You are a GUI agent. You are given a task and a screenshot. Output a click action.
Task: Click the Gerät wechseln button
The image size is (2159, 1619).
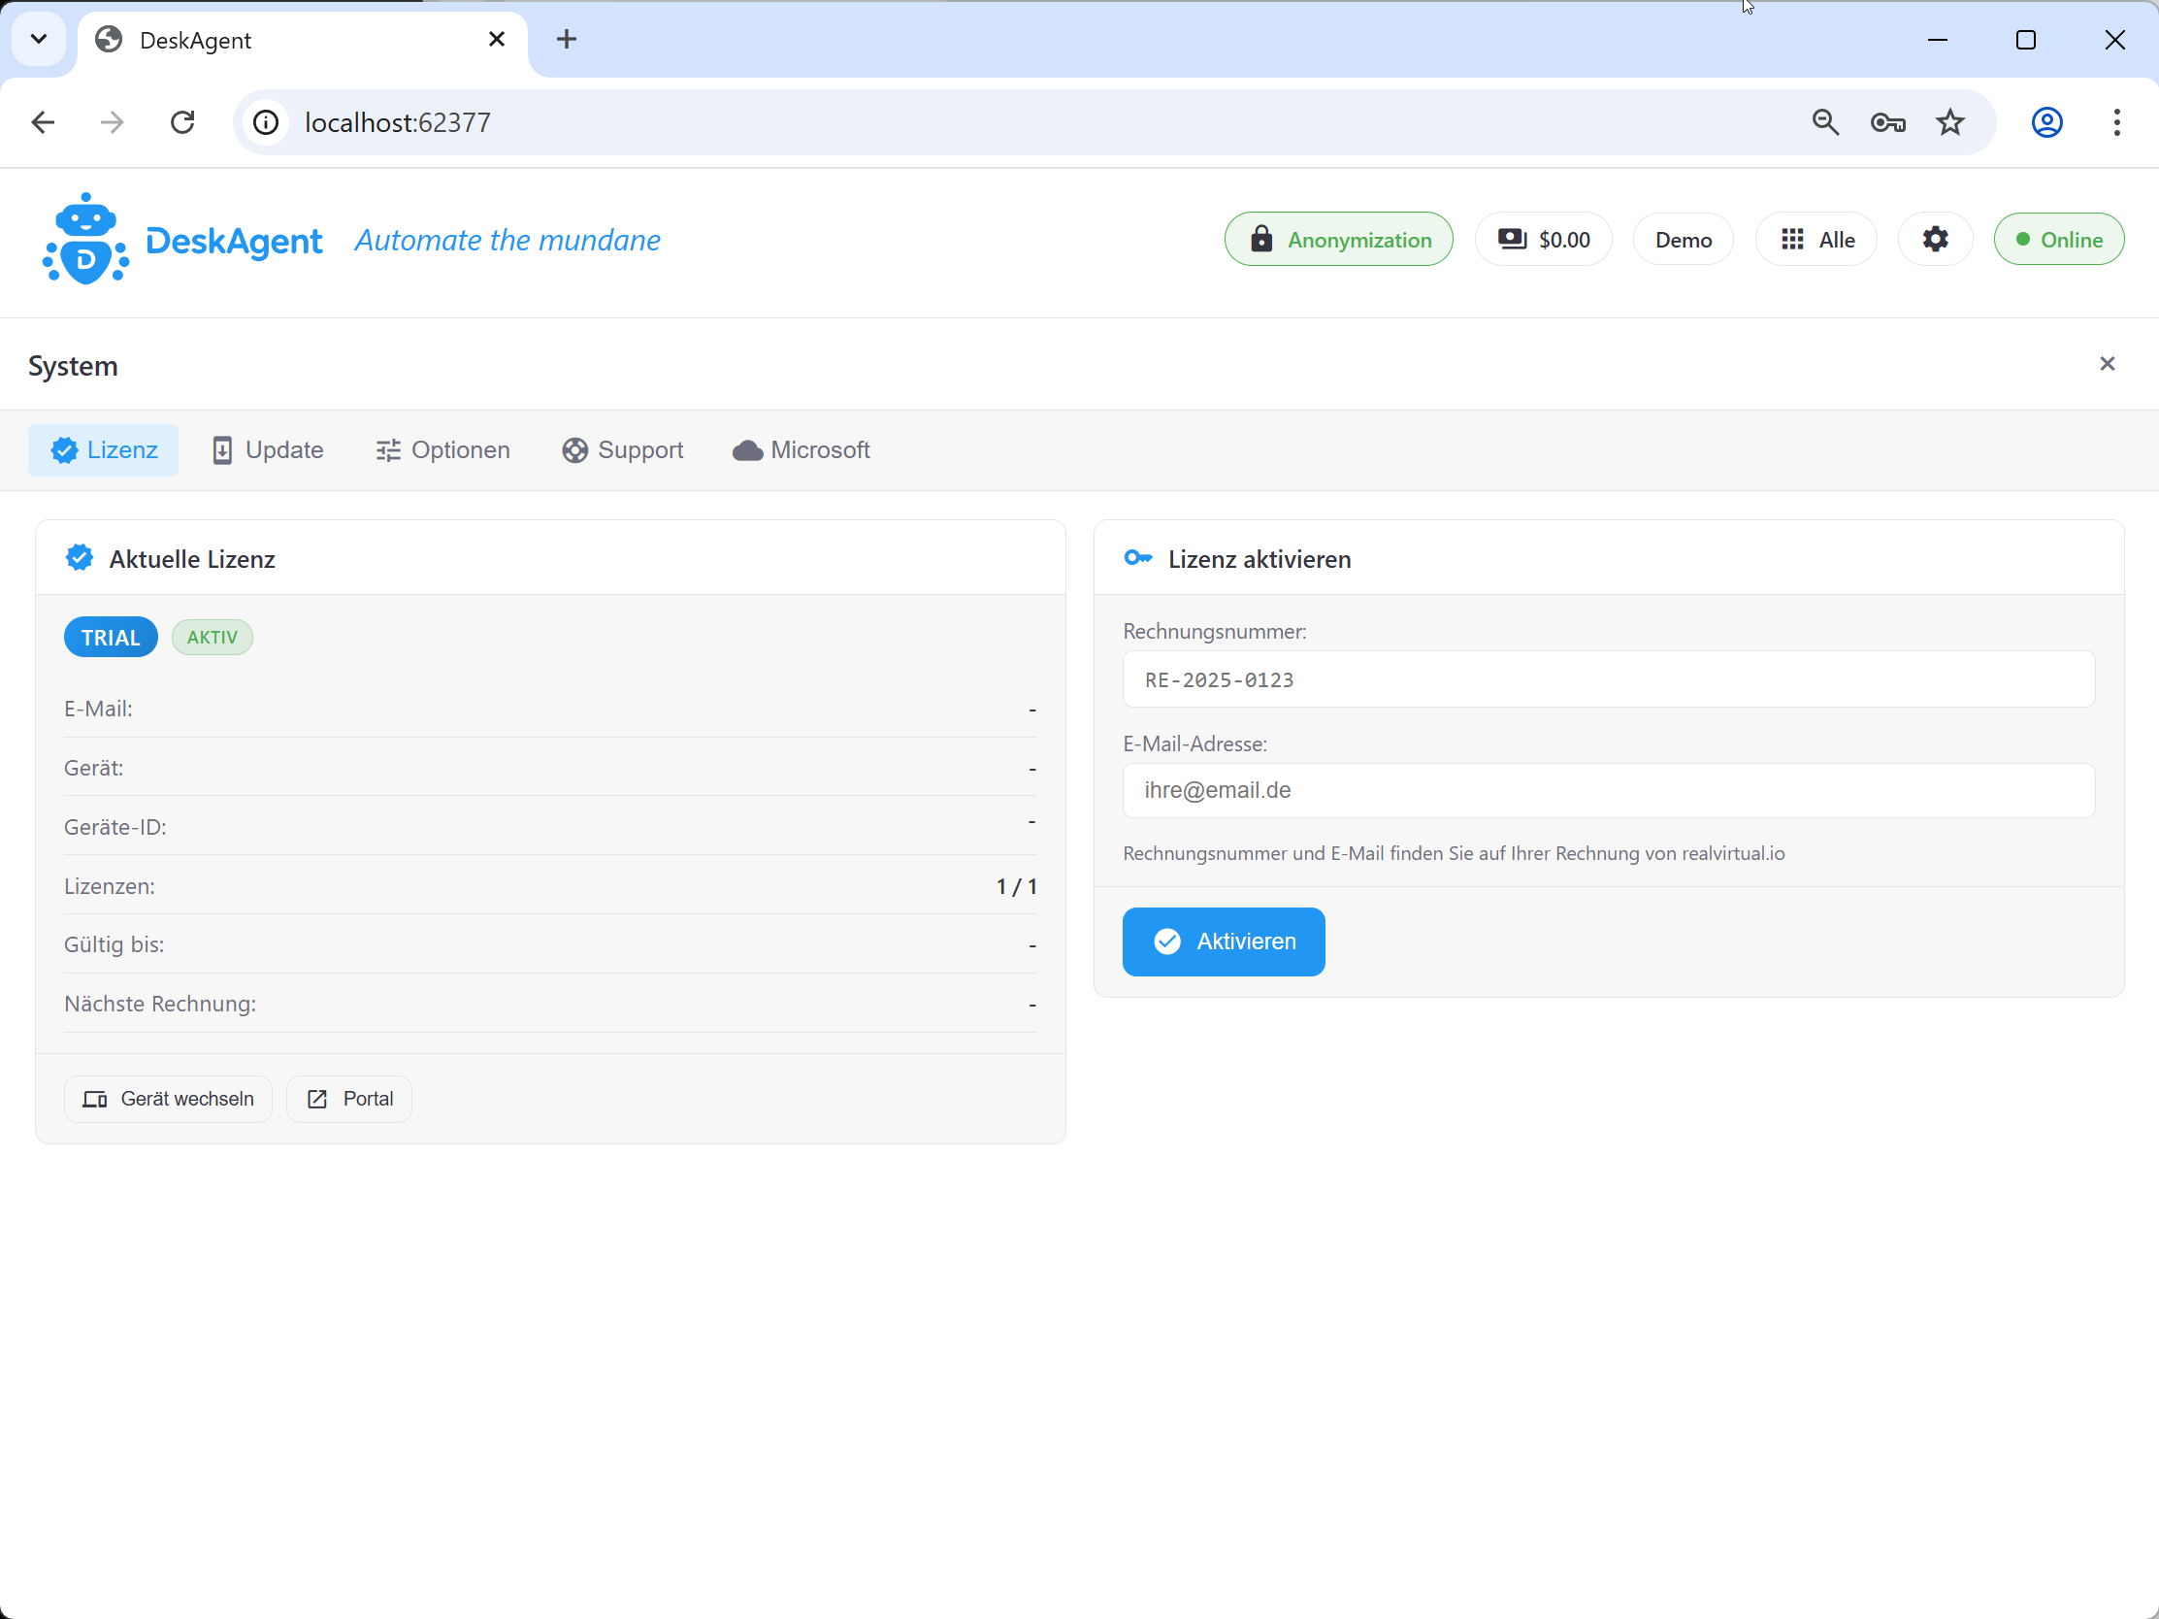pos(168,1099)
